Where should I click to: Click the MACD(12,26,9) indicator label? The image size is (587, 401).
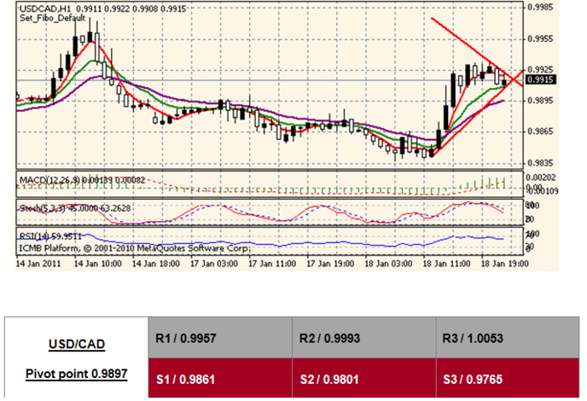coord(49,180)
